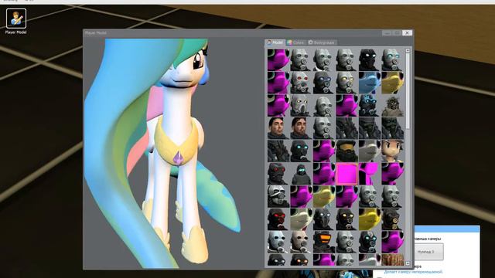The width and height of the screenshot is (495, 278).
Task: Select the hooded figure with cyan visor
Action: [x=301, y=173]
